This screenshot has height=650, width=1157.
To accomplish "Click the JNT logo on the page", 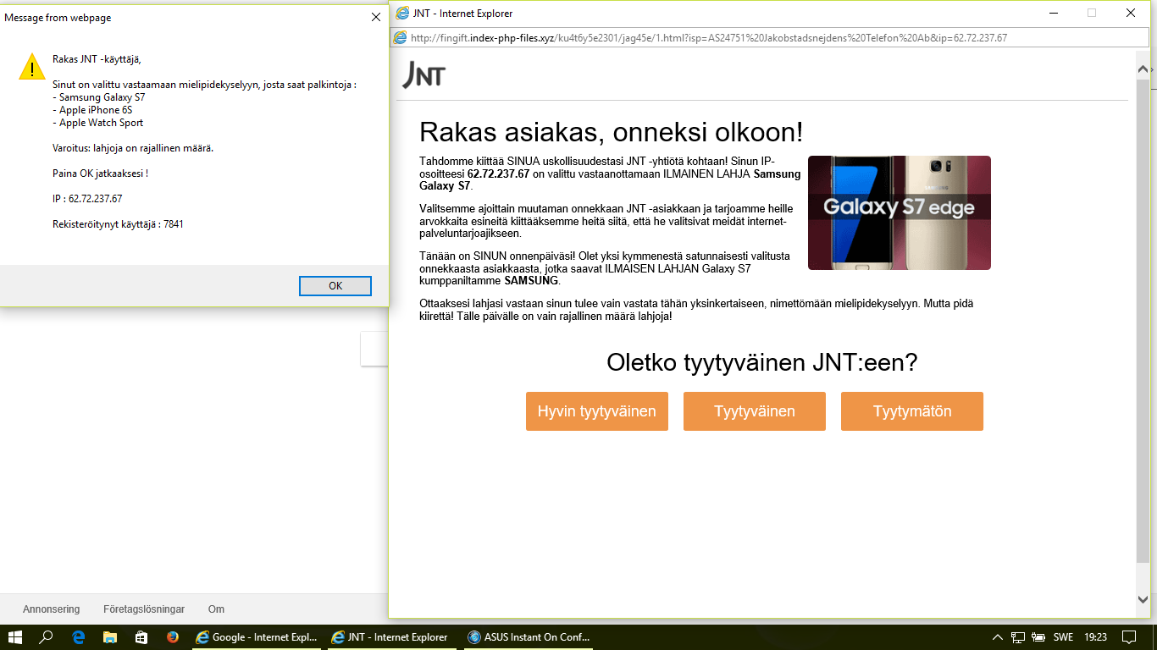I will tap(423, 76).
